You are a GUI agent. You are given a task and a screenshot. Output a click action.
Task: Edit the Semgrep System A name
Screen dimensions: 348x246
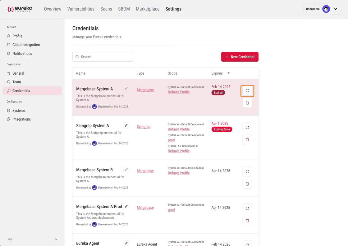[x=126, y=125]
